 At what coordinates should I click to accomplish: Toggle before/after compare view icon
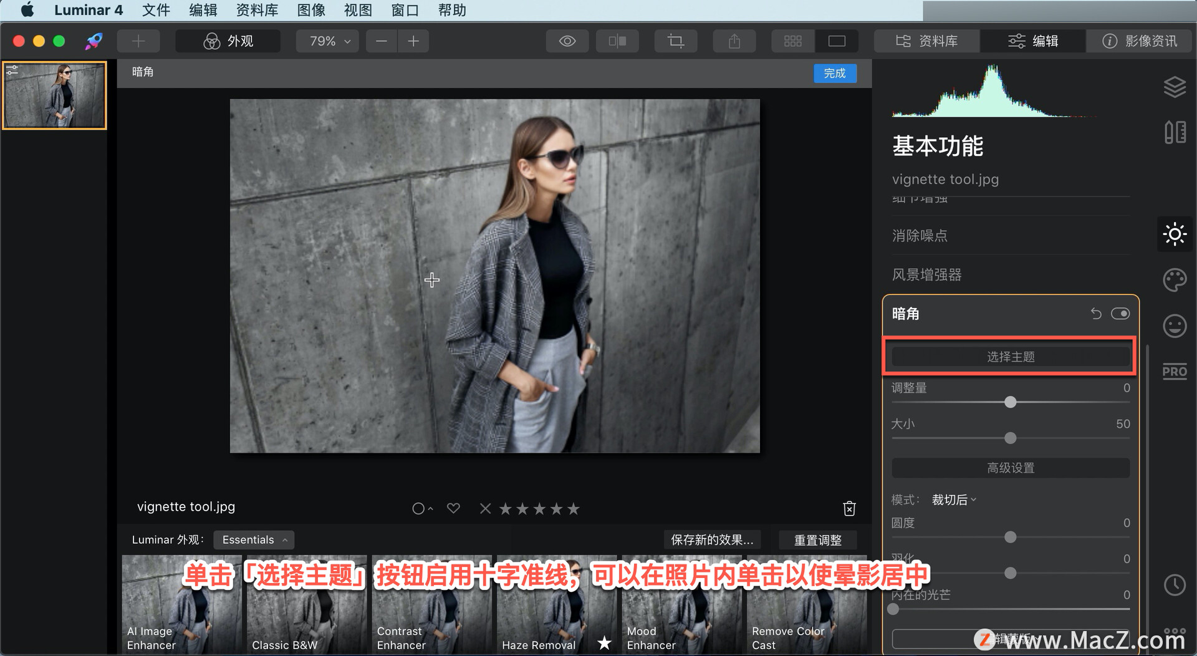point(617,41)
